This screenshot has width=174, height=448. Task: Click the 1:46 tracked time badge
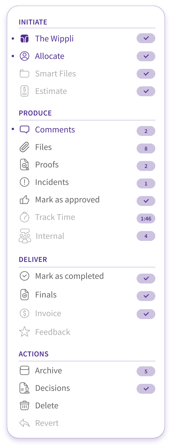click(146, 218)
